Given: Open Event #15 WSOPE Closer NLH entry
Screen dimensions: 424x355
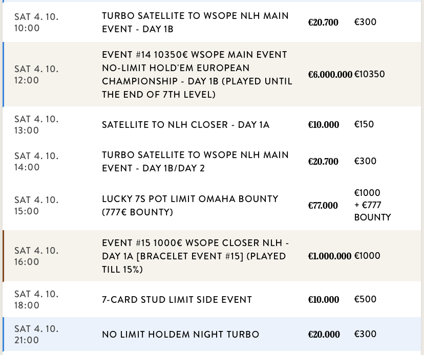Looking at the screenshot, I should pyautogui.click(x=194, y=256).
